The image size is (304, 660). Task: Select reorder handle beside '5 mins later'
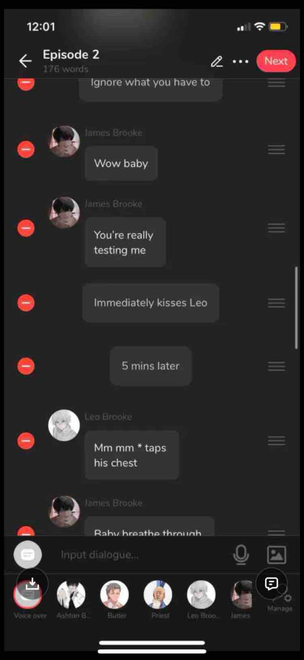coord(276,366)
